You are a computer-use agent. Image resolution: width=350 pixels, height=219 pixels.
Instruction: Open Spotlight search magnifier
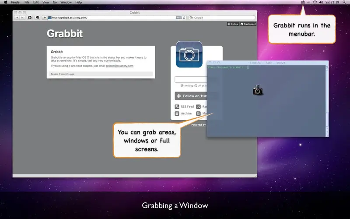point(344,2)
